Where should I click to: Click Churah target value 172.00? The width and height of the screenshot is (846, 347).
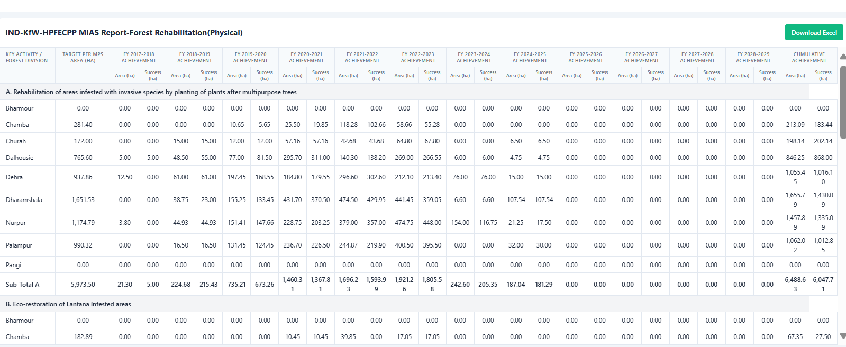(83, 141)
